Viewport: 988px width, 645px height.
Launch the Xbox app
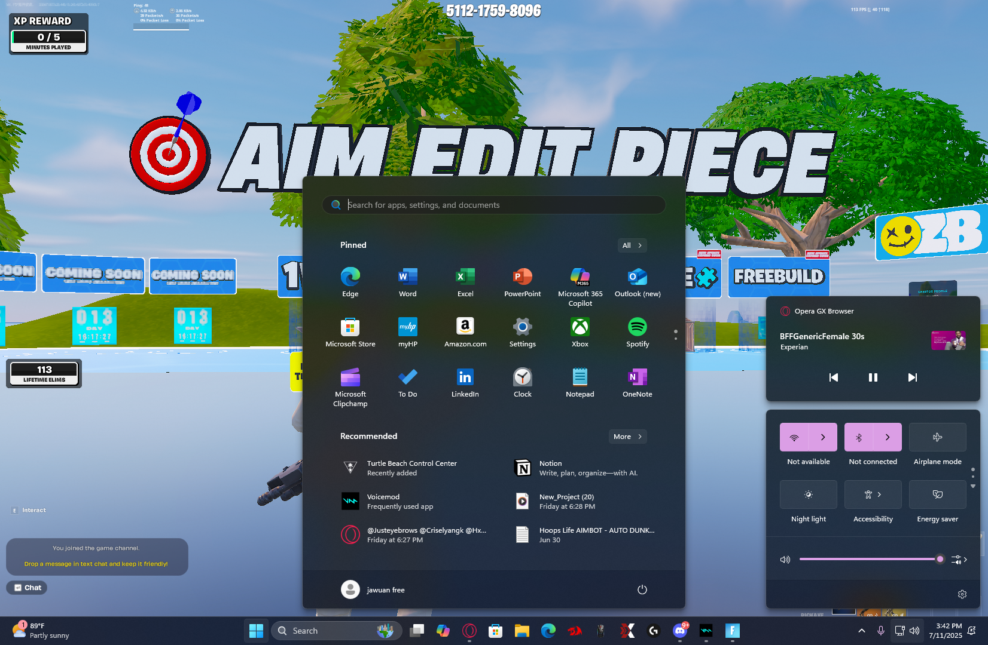pos(580,332)
